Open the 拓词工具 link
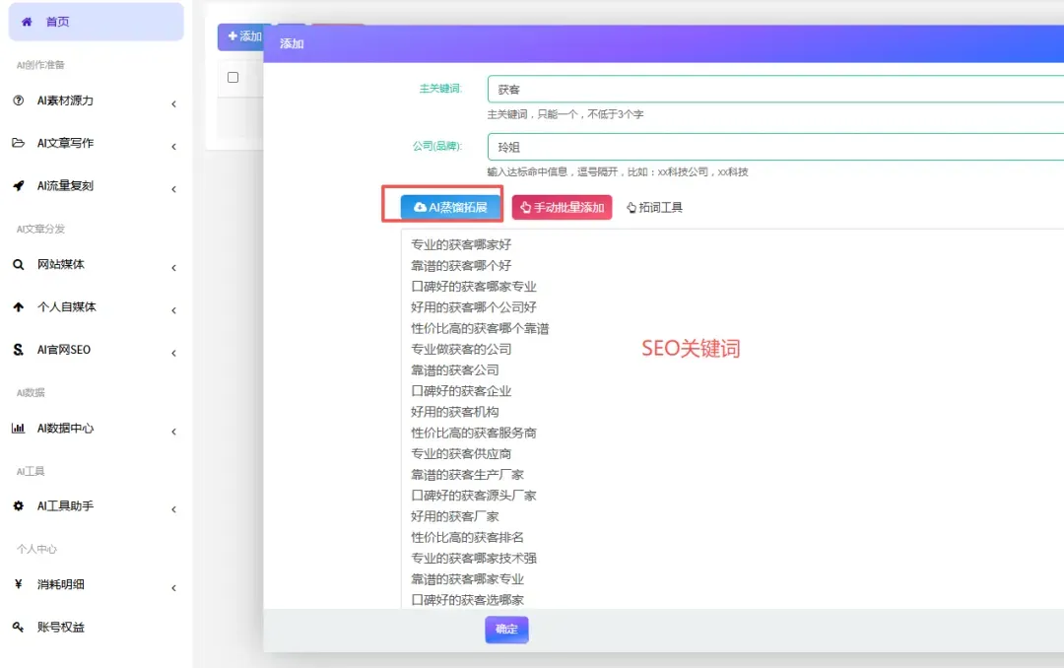 [x=654, y=208]
